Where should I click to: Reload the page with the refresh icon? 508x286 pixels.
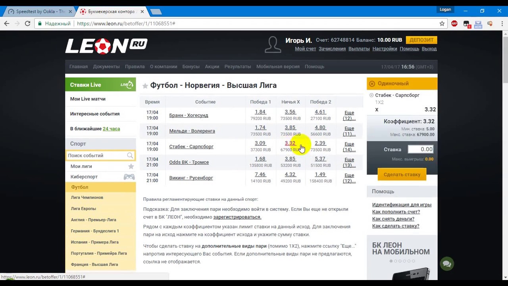click(27, 23)
